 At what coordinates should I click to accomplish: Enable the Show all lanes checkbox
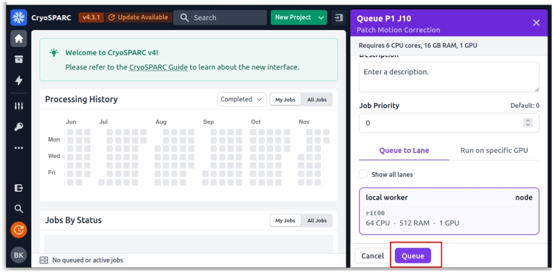364,174
